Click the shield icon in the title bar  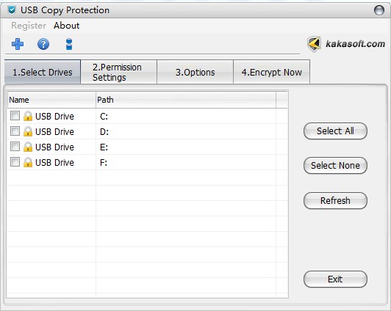(x=12, y=10)
